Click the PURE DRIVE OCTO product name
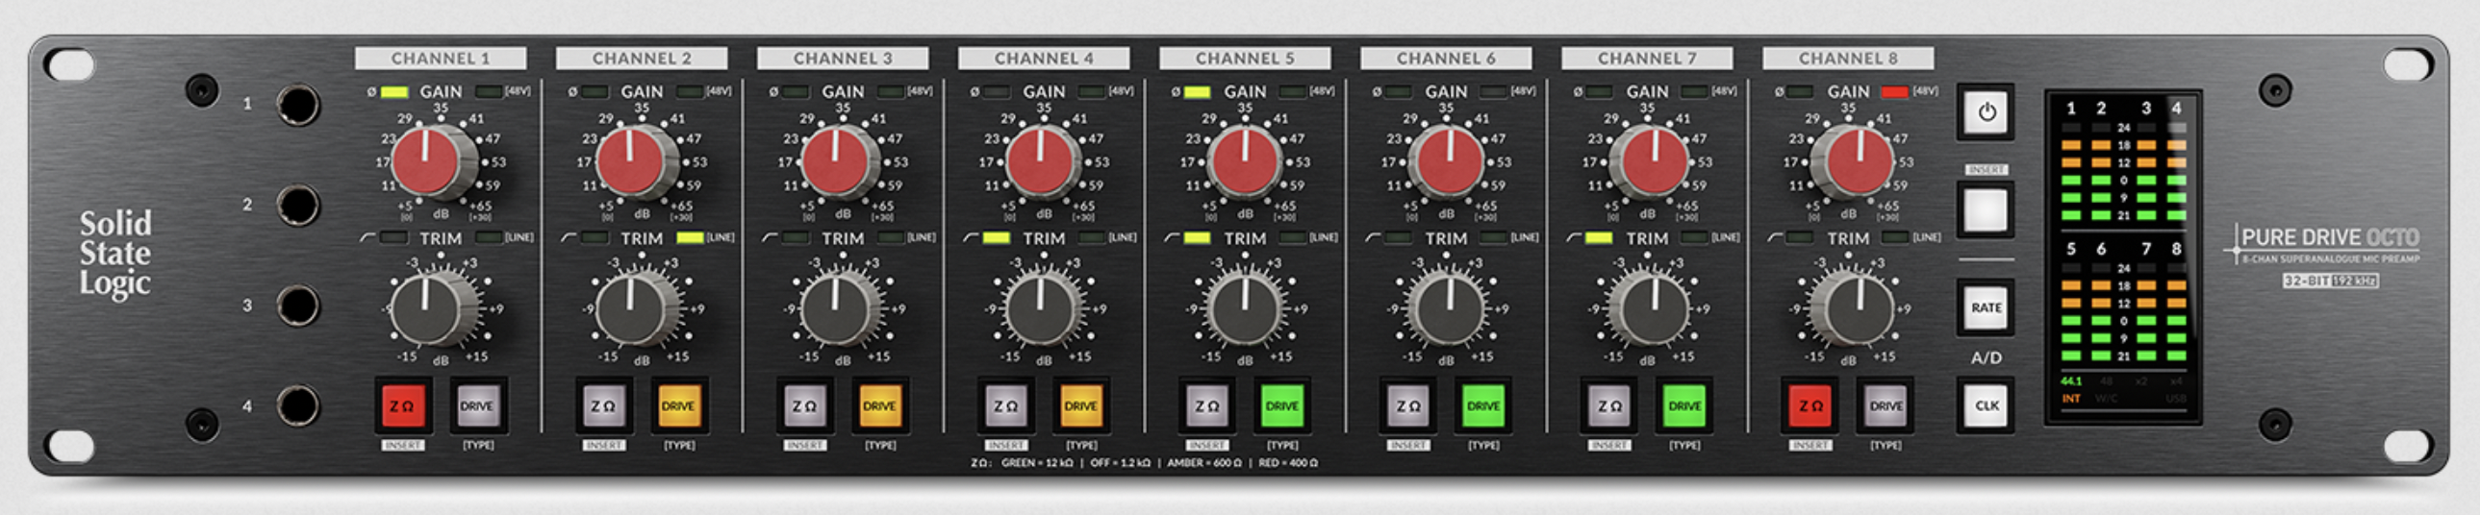2480x515 pixels. 2330,237
